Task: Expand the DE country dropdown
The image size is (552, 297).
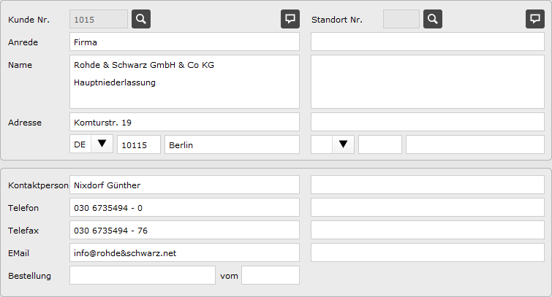Action: (x=102, y=144)
